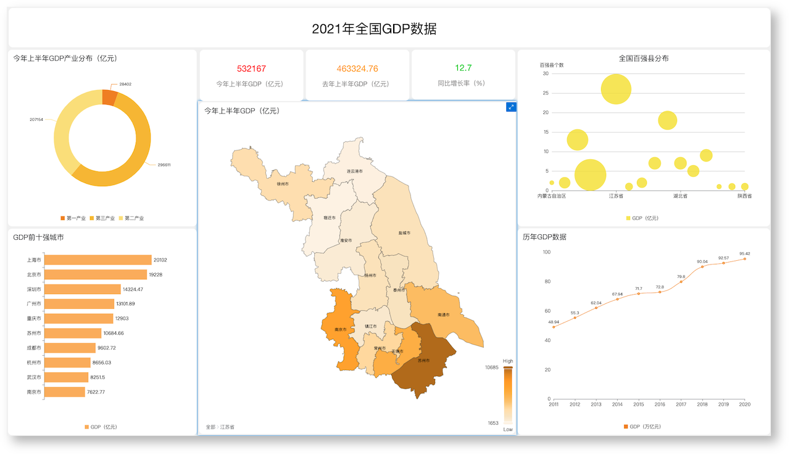The width and height of the screenshot is (790, 455).
Task: Toggle 第二产业 legend in donut chart
Action: (131, 218)
